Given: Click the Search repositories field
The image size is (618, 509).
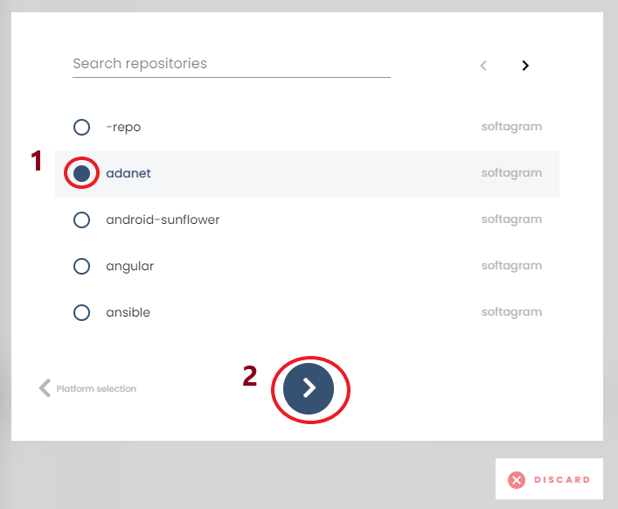Looking at the screenshot, I should coord(231,64).
